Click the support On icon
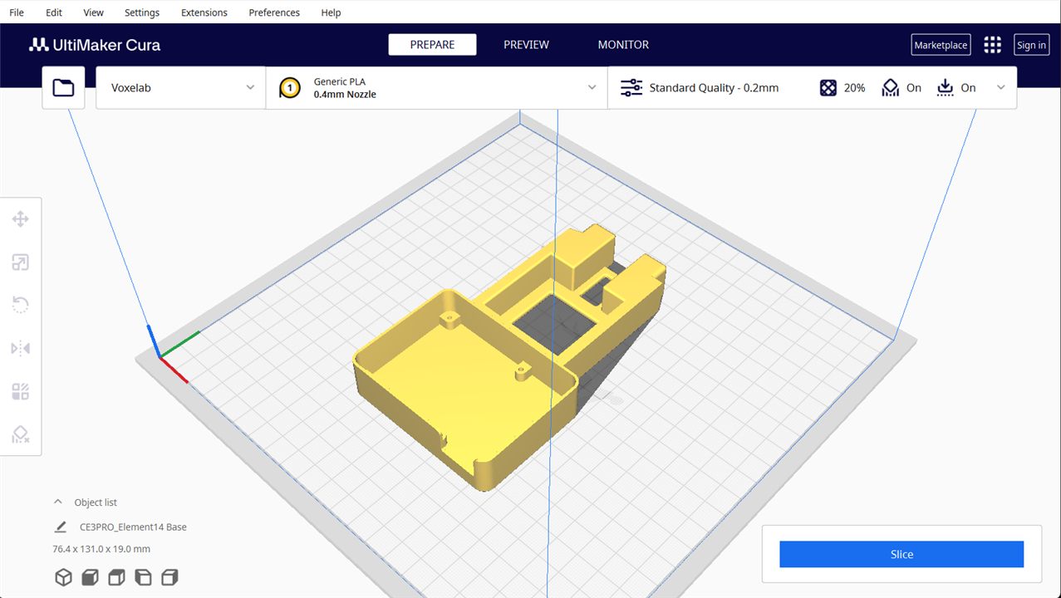 (891, 87)
